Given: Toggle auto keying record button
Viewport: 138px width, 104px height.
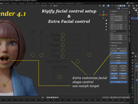Looking at the screenshot, I should pos(43,97).
